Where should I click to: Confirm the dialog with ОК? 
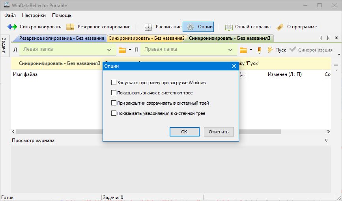tap(184, 132)
